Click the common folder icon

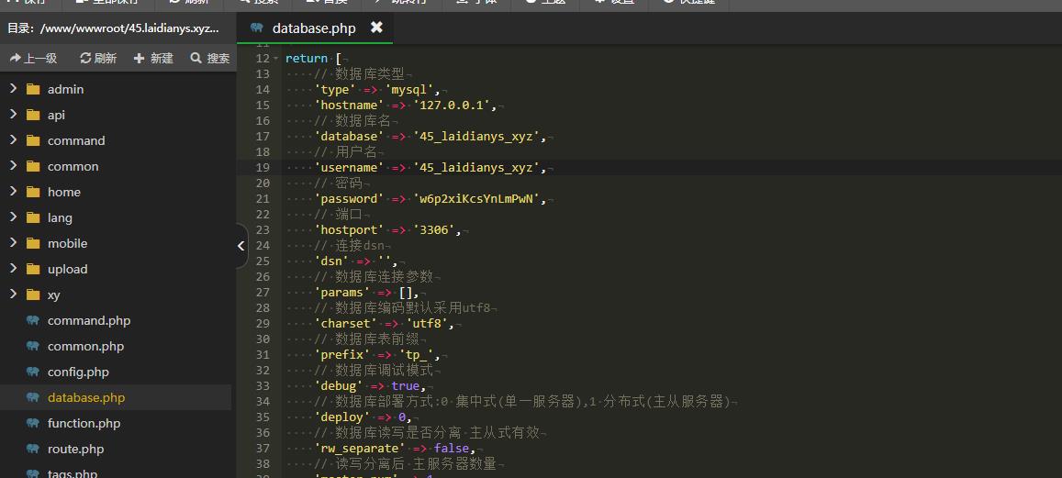click(x=33, y=167)
